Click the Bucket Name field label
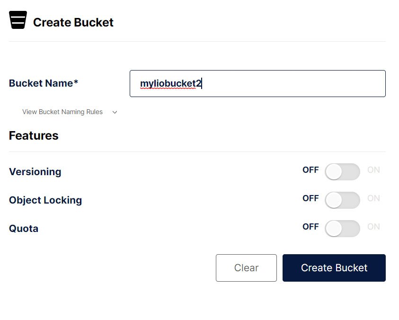Viewport: 399px width, 320px height. tap(44, 83)
